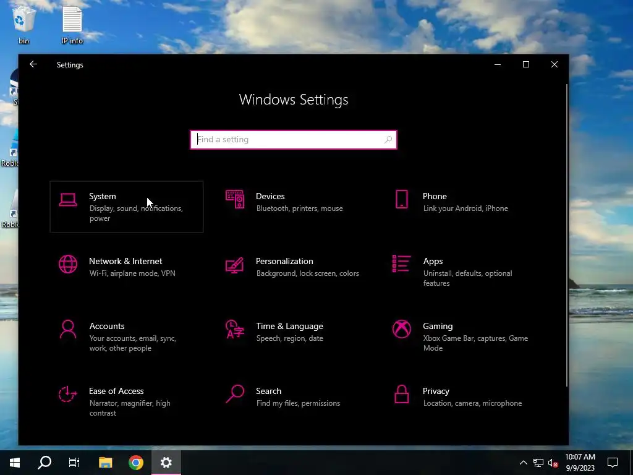Image resolution: width=633 pixels, height=475 pixels.
Task: Open the network status tray icon
Action: pos(538,463)
